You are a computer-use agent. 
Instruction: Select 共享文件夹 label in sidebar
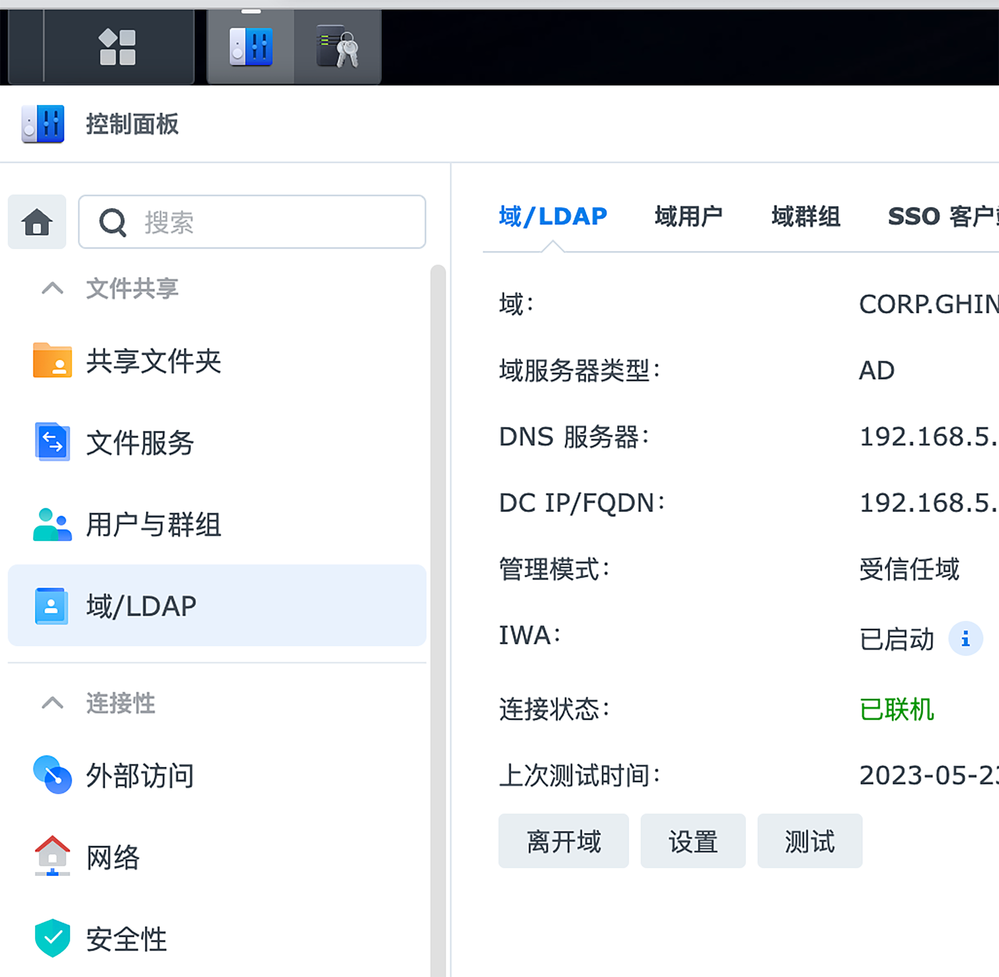[153, 361]
